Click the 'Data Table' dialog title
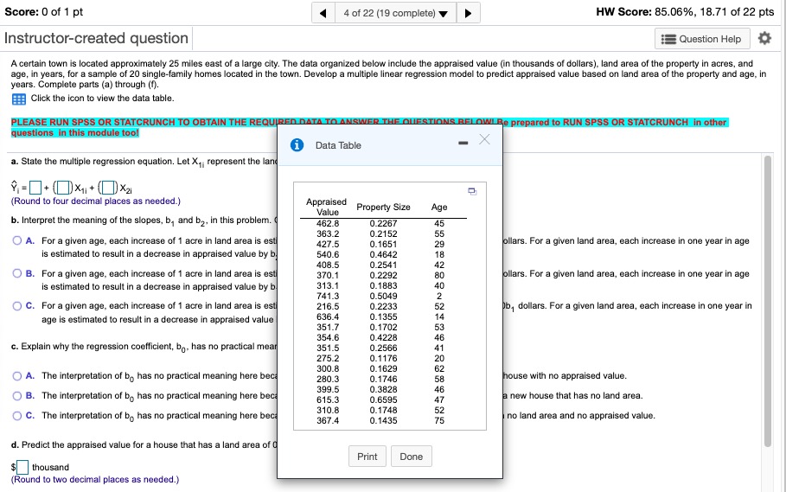 [x=338, y=145]
